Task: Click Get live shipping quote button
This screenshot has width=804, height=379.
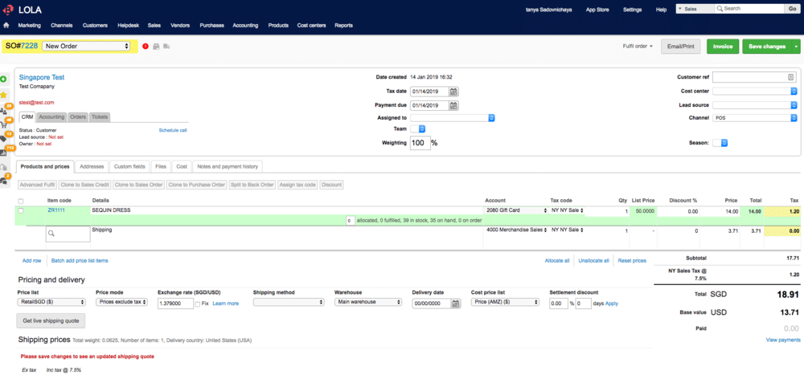Action: 51,321
